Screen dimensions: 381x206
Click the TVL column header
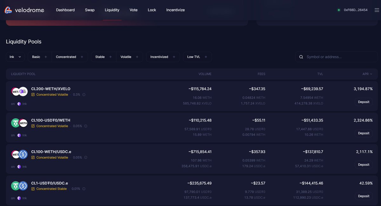(x=320, y=74)
